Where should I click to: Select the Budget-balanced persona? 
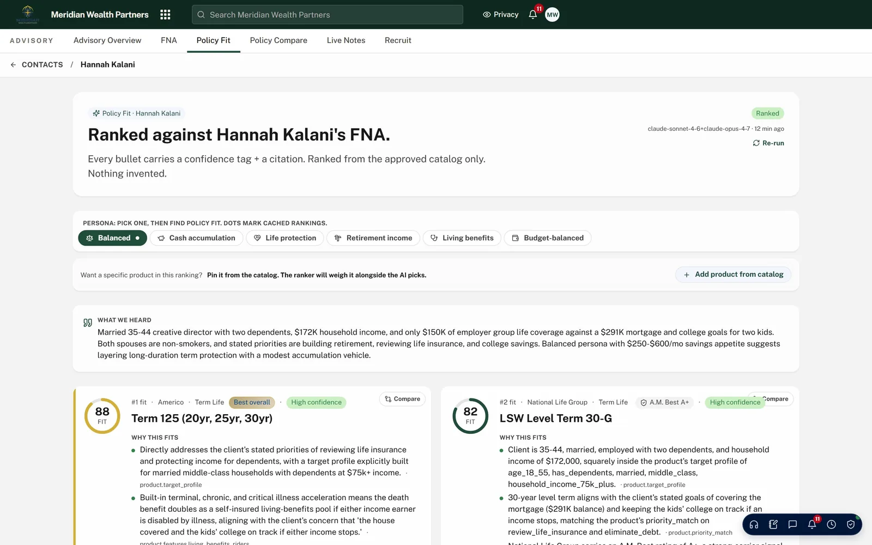(x=548, y=238)
